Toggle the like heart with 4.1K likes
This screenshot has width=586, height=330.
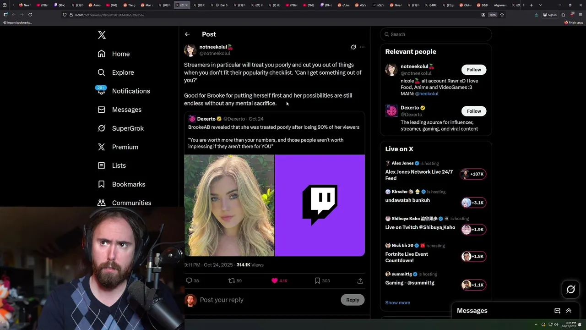coord(275,280)
